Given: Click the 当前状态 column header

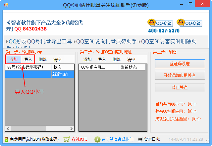Looking at the screenshot, I should 132,67.
